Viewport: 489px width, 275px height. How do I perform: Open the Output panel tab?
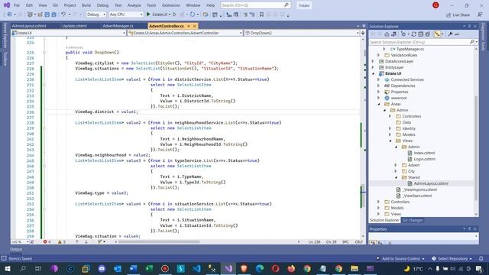(16, 249)
